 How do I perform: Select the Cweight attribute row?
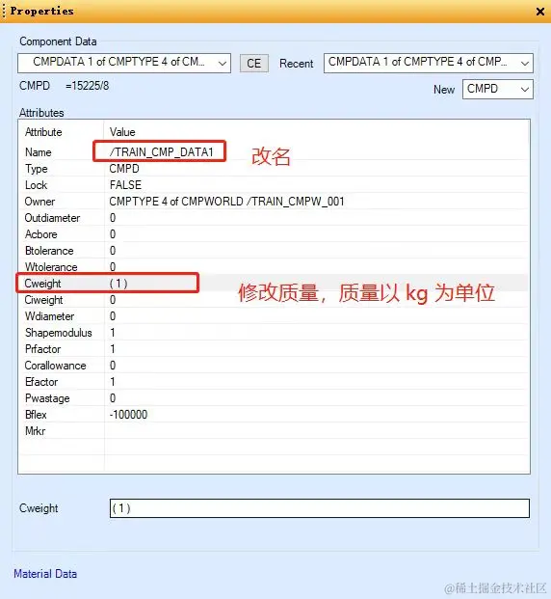[x=274, y=284]
